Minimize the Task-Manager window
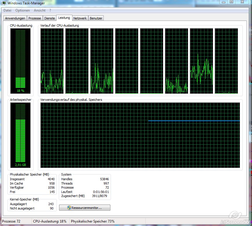Viewport: 252px width, 226px height. pos(224,2)
